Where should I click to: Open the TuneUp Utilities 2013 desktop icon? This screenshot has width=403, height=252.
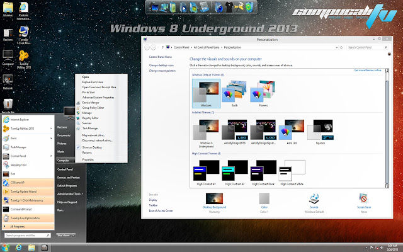(24, 59)
